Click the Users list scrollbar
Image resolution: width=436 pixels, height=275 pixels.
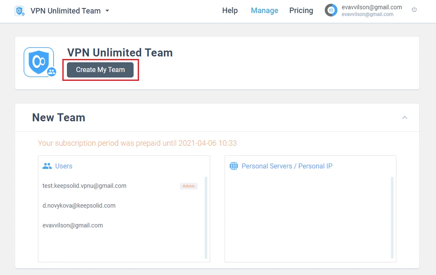click(206, 218)
